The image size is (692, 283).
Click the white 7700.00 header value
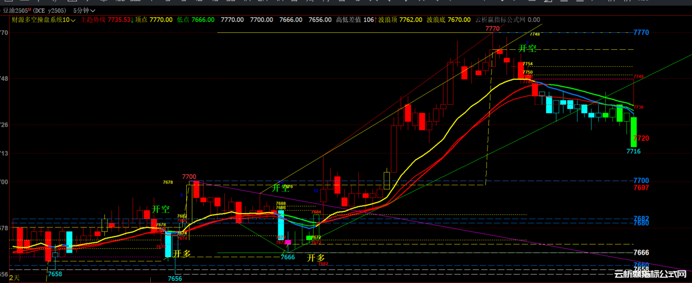[x=261, y=20]
